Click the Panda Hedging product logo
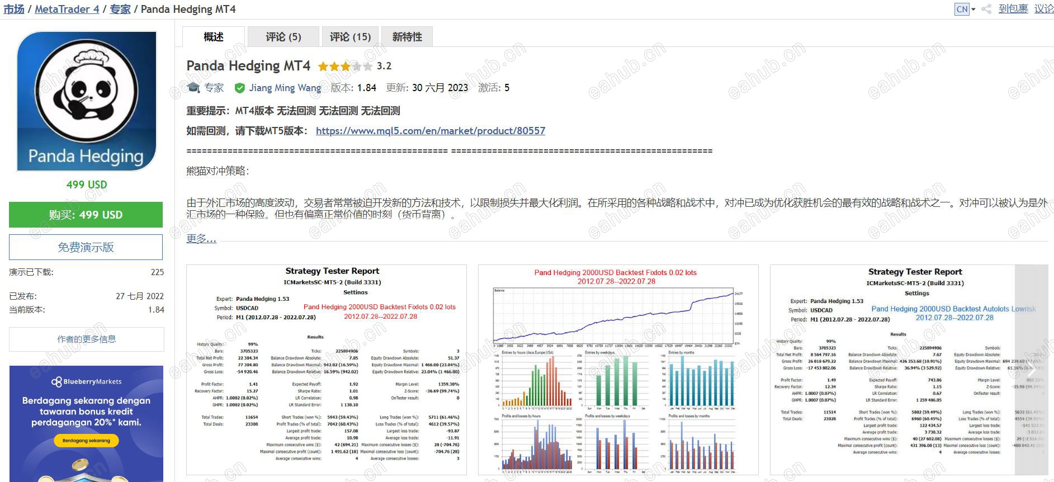 [x=87, y=101]
